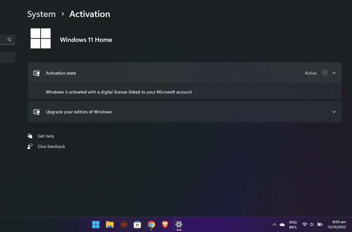Collapse the Activation state section
Image resolution: width=352 pixels, height=232 pixels.
click(334, 73)
